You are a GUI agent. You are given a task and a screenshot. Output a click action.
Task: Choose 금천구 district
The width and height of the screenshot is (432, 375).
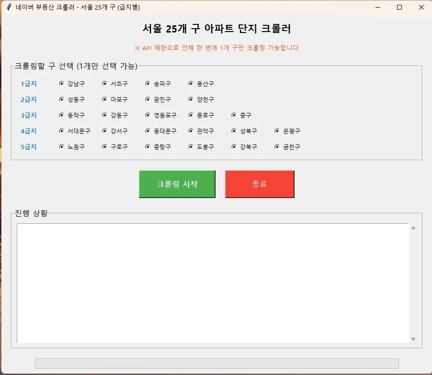click(x=276, y=147)
